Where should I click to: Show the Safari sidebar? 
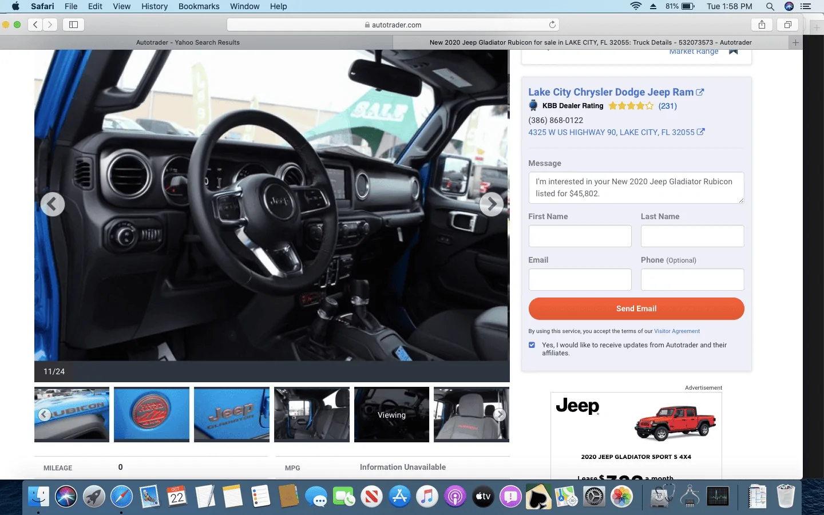pyautogui.click(x=74, y=25)
